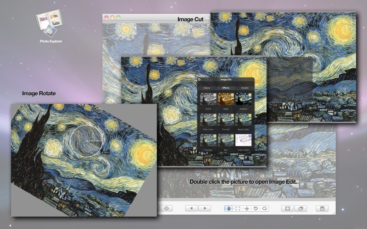Switch to the Adjust tab
This screenshot has height=229, width=367.
click(207, 88)
